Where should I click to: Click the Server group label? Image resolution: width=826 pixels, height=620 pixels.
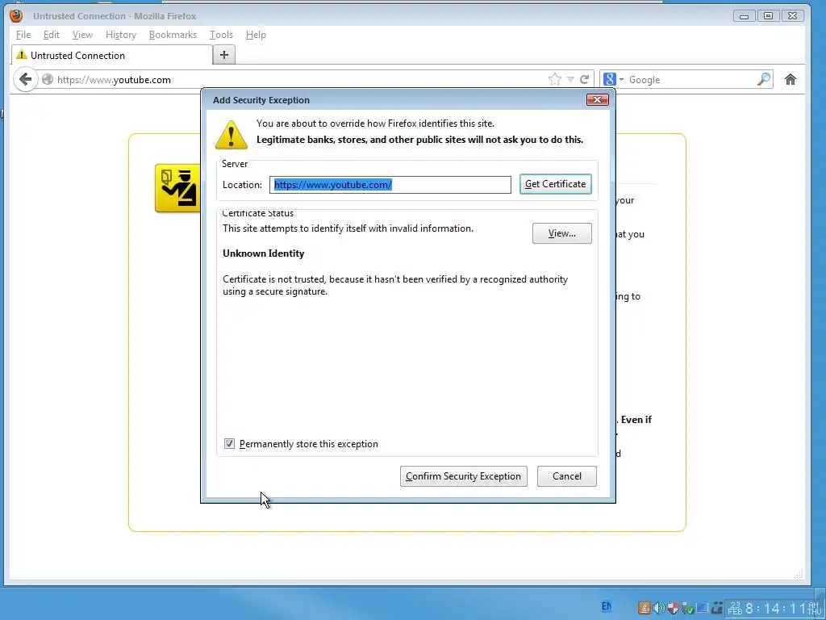235,163
